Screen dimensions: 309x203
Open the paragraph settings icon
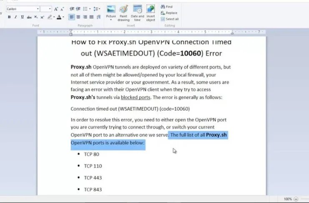point(98,17)
